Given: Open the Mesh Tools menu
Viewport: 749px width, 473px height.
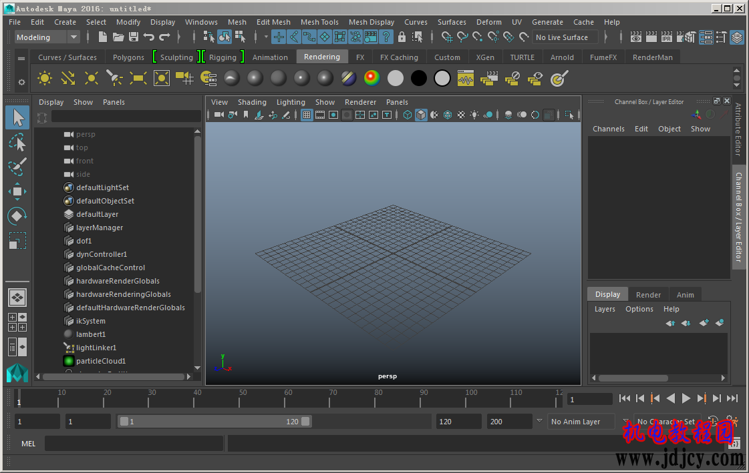Looking at the screenshot, I should click(319, 22).
